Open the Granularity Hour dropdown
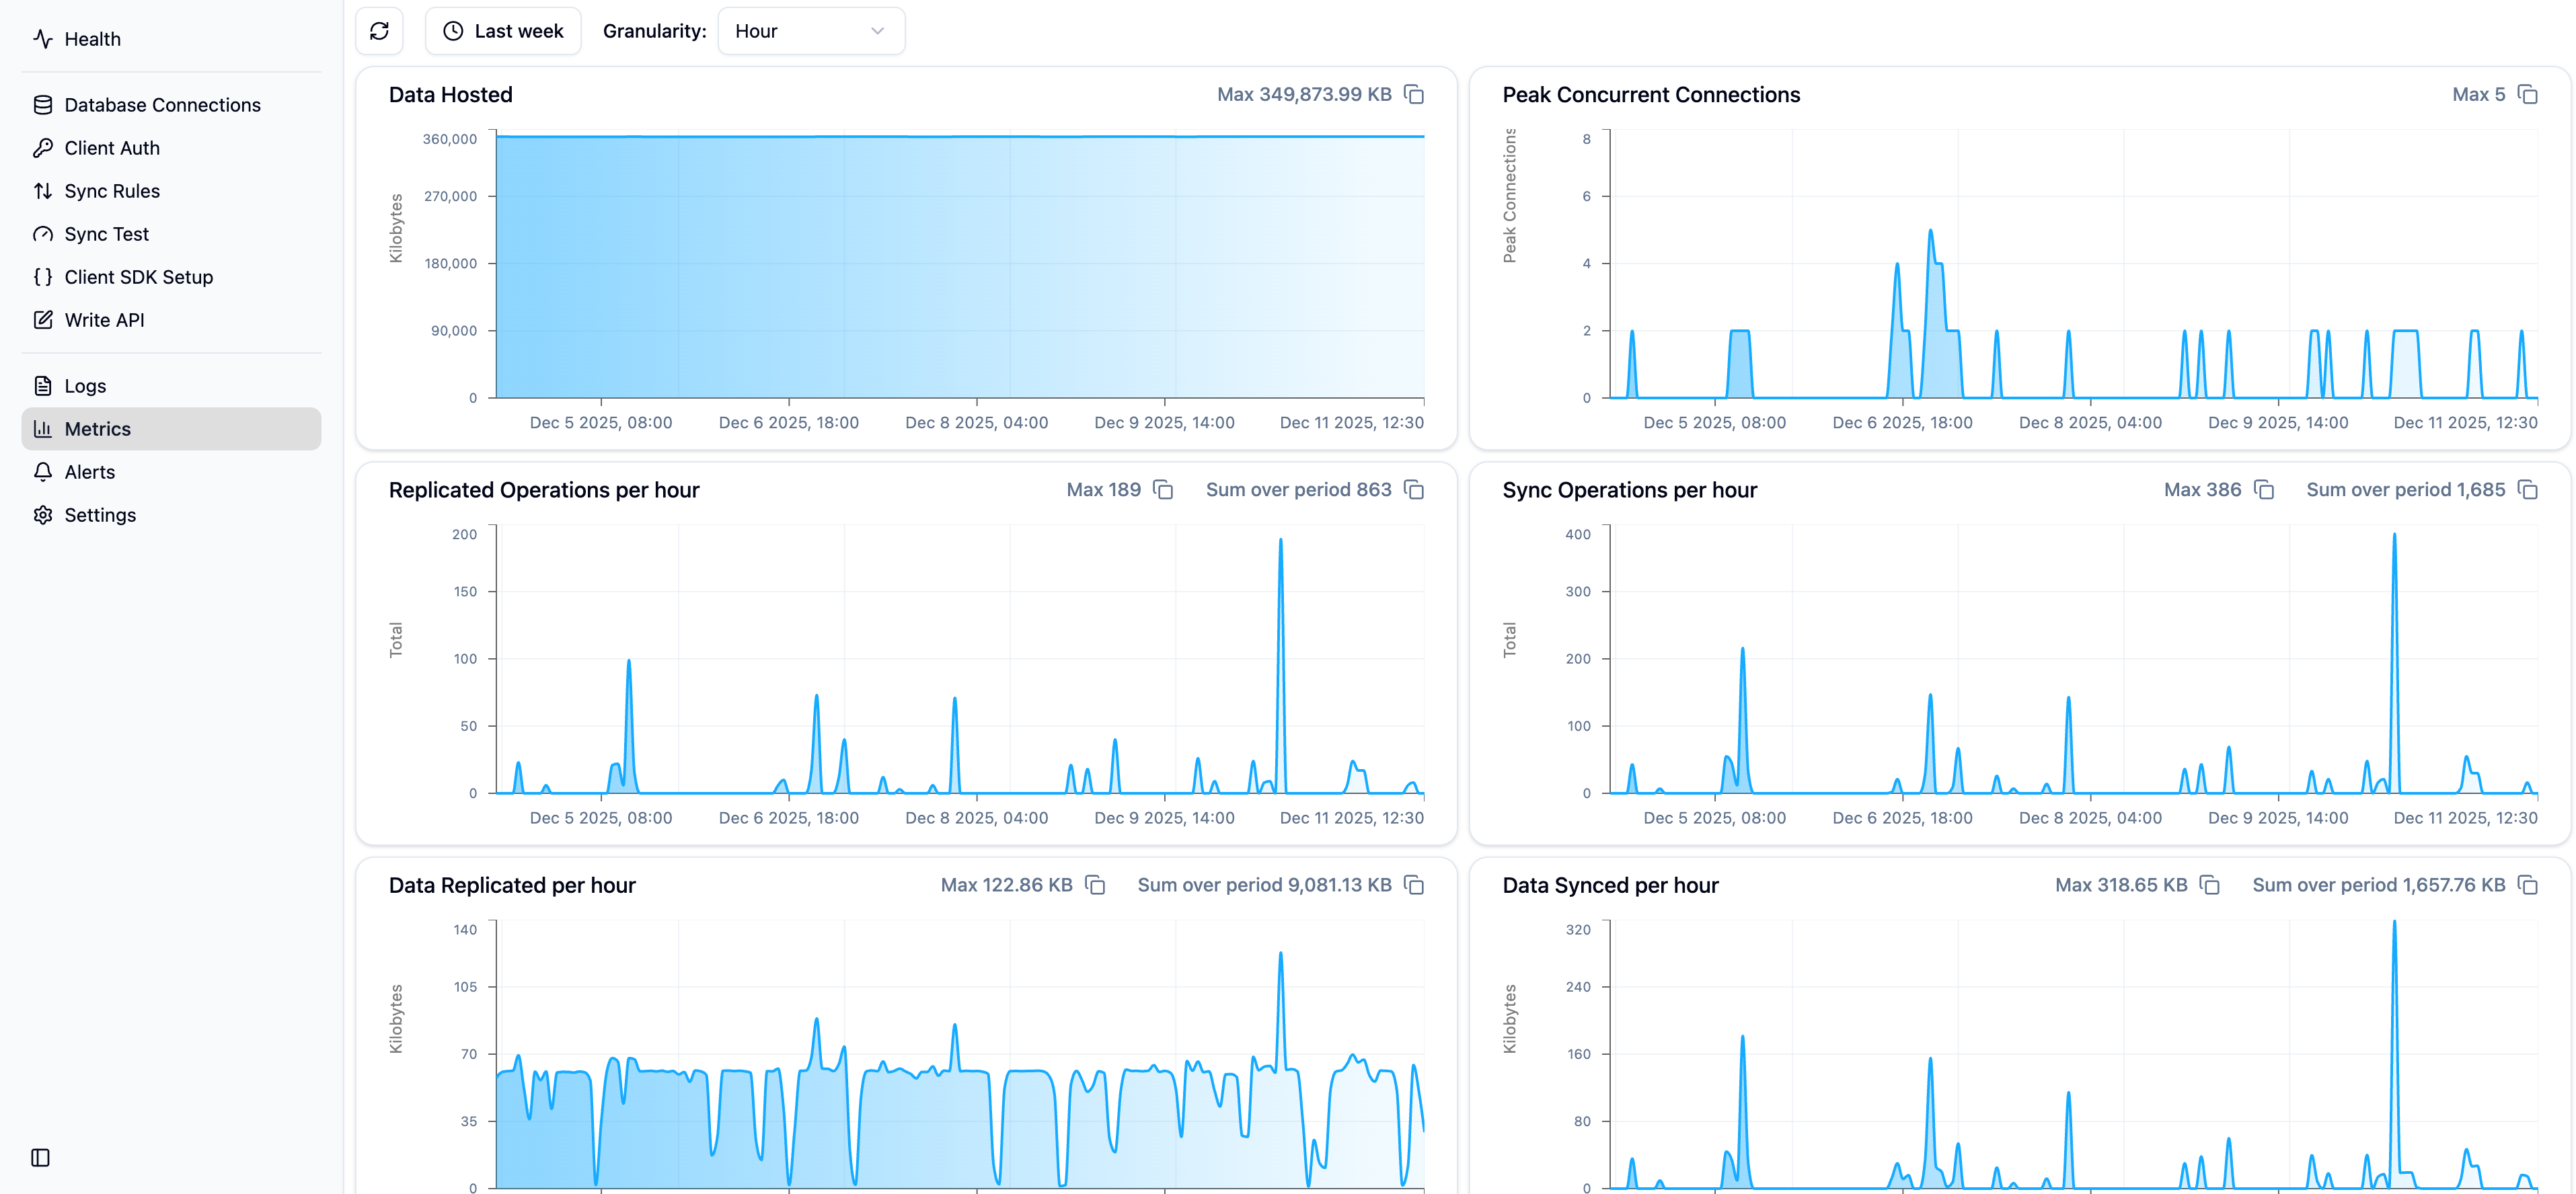Viewport: 2576px width, 1194px height. tap(810, 31)
